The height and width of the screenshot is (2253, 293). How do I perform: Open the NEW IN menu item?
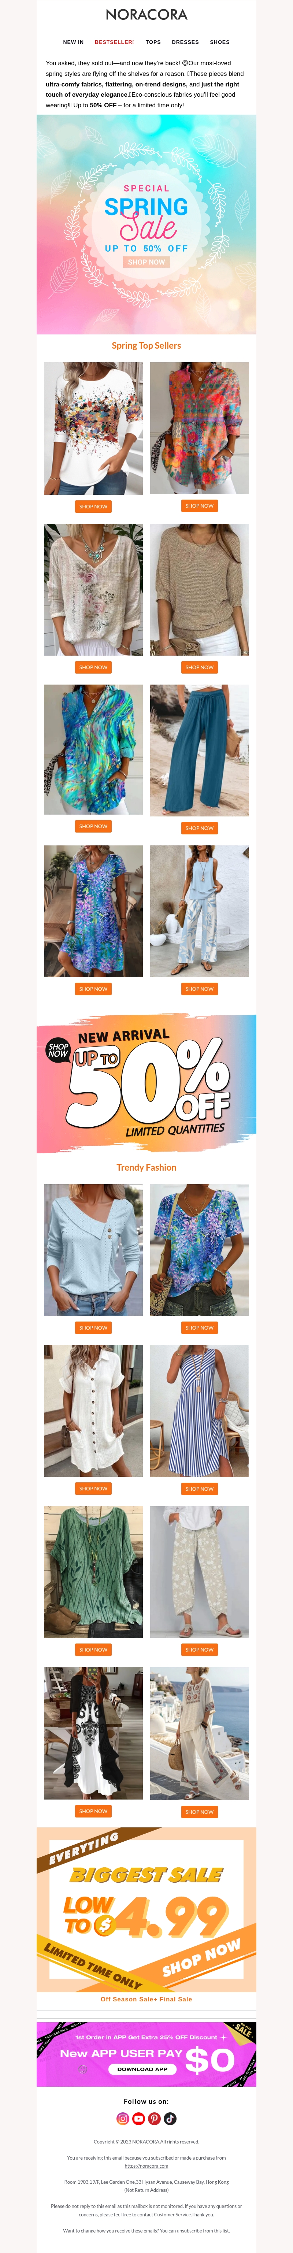pos(74,42)
